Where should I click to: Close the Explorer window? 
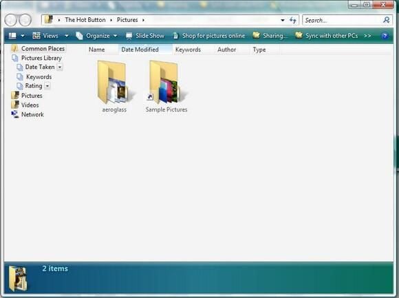(x=383, y=5)
